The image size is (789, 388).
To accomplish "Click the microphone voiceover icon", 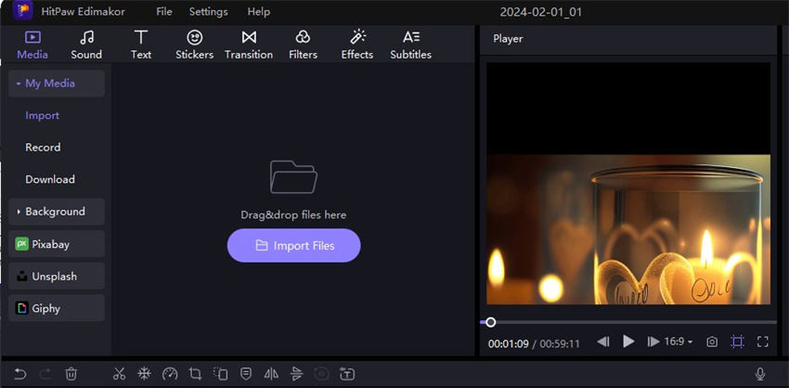I will tap(760, 373).
